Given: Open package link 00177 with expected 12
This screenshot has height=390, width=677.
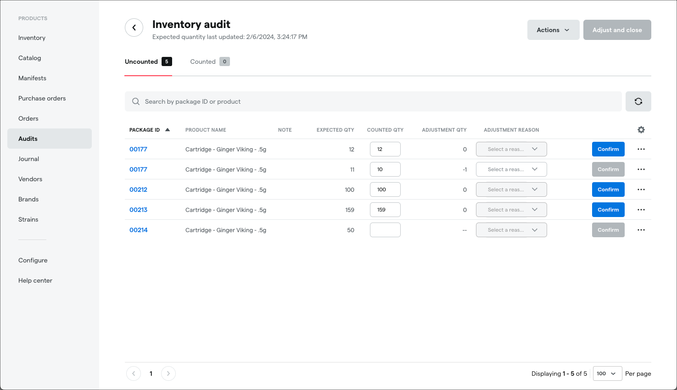Looking at the screenshot, I should click(138, 149).
